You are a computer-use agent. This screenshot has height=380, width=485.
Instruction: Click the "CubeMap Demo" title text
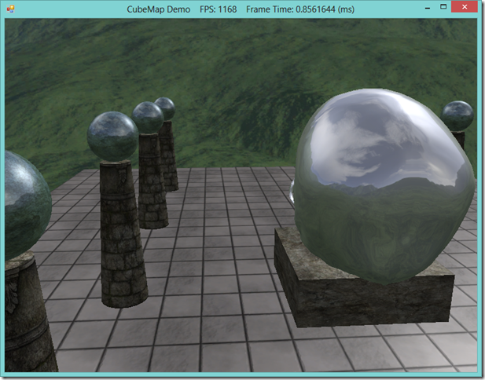click(158, 9)
